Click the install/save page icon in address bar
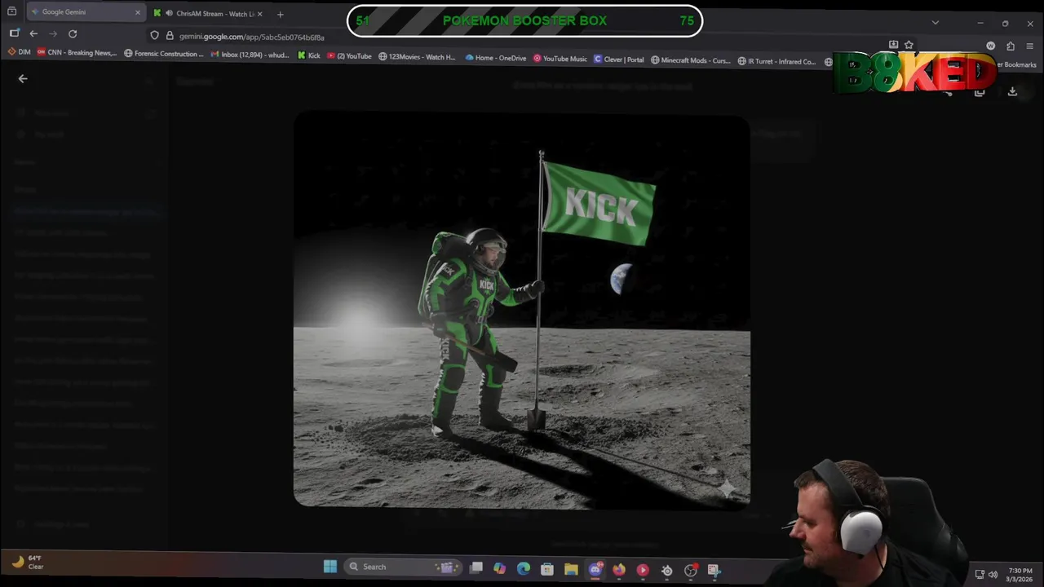 tap(893, 45)
